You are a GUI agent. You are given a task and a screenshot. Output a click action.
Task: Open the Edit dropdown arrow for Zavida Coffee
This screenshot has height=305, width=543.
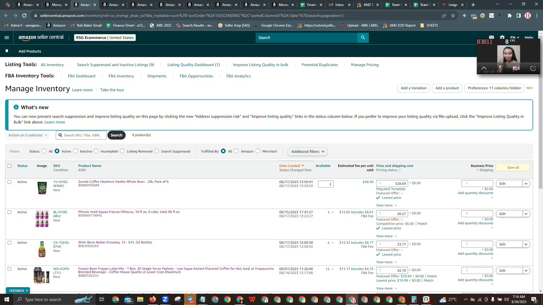click(526, 184)
